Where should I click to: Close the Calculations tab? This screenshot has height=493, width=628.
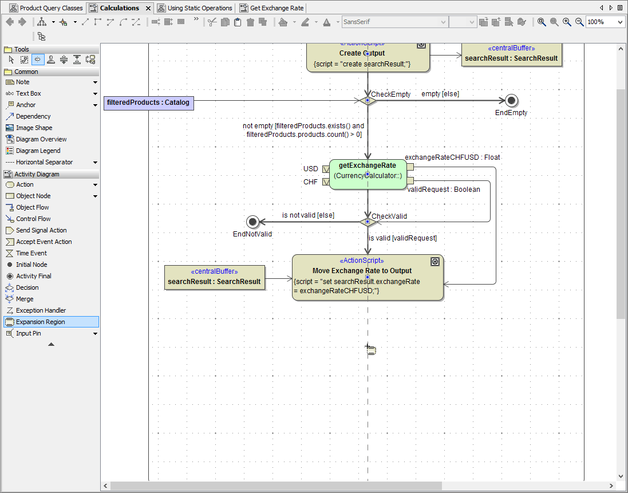point(148,8)
